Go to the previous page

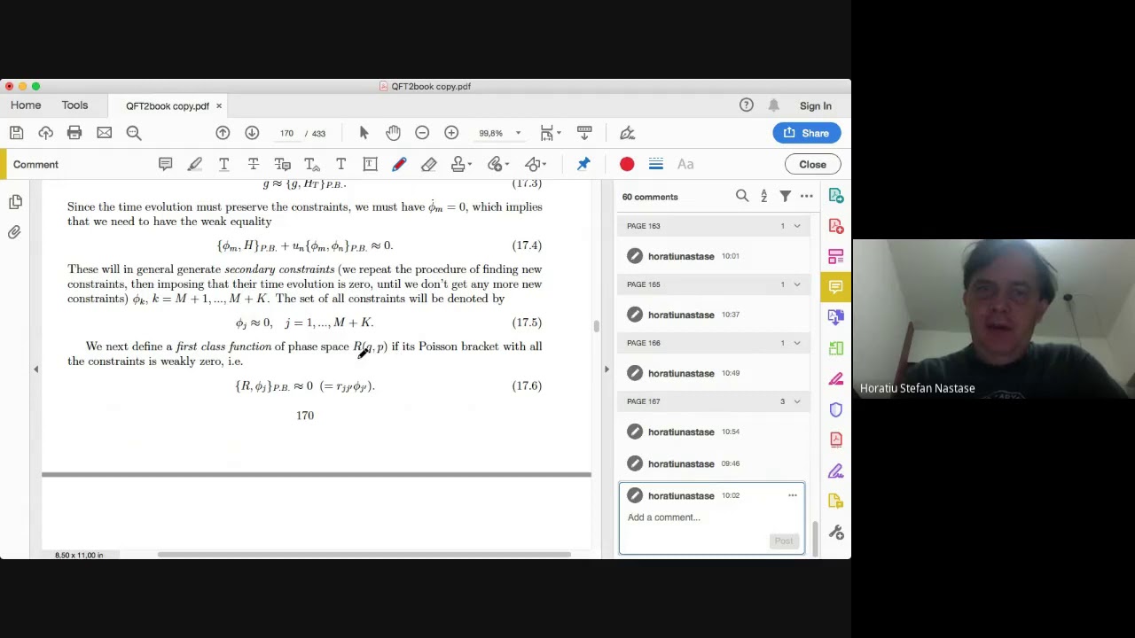click(223, 133)
